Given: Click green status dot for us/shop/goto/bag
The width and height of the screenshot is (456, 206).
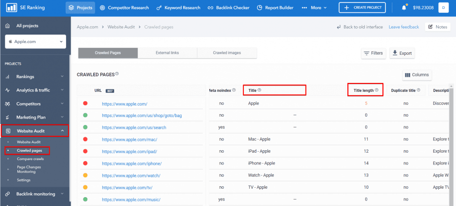Looking at the screenshot, I should (x=85, y=115).
